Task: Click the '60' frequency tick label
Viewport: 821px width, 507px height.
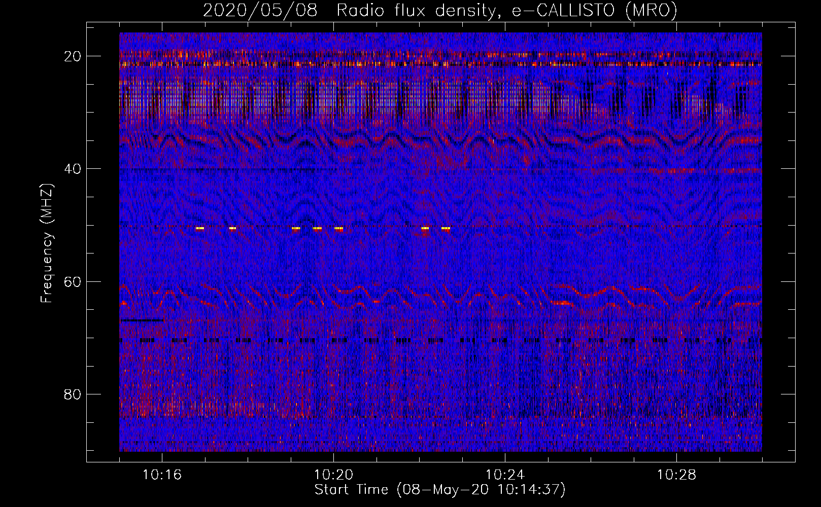Action: tap(73, 281)
